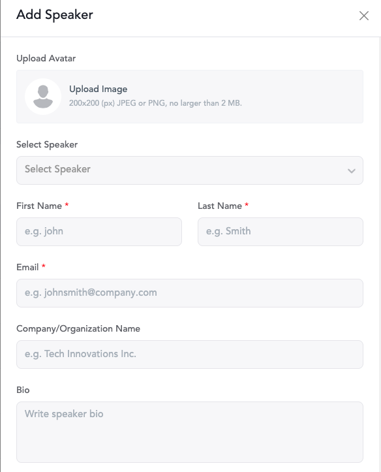381x472 pixels.
Task: Click the Add Speaker dialog title
Action: pyautogui.click(x=55, y=15)
